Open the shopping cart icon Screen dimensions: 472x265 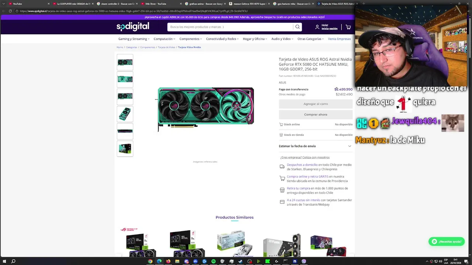[x=348, y=27]
